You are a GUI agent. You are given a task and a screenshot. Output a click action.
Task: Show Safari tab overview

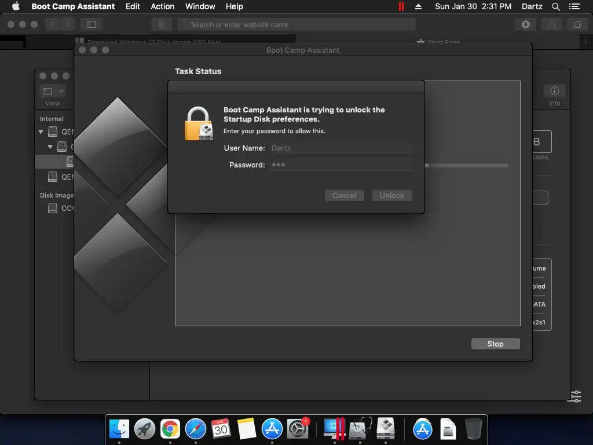577,24
